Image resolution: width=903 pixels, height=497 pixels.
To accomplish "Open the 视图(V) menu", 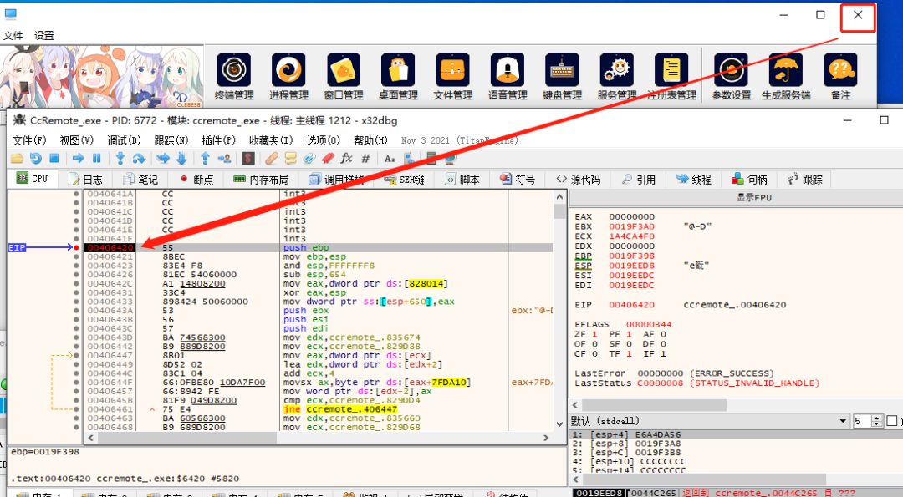I will point(77,139).
